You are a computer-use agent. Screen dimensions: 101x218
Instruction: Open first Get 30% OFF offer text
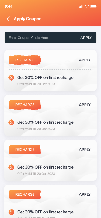45,78
